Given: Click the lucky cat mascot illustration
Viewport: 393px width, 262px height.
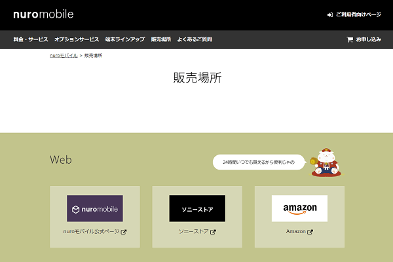Looking at the screenshot, I should (326, 162).
